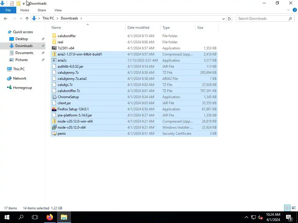Unpin Documents from Quick access

click(x=43, y=53)
